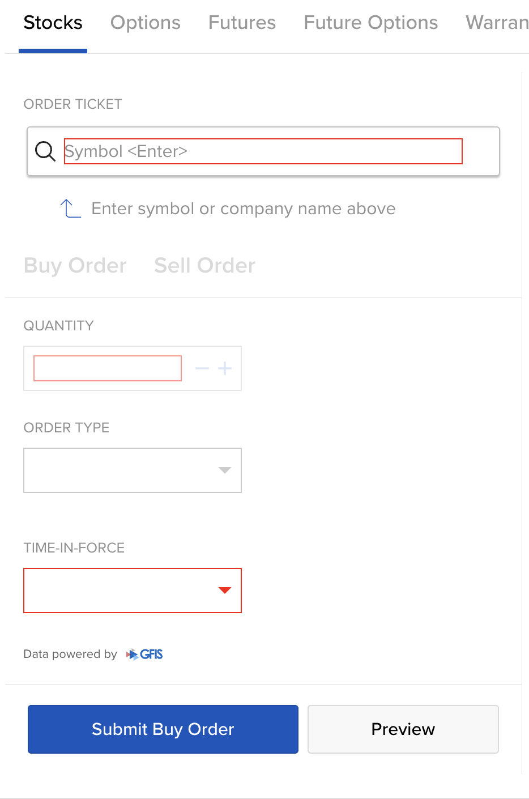This screenshot has height=799, width=529.
Task: Click the plus quantity stepper icon
Action: [x=225, y=368]
